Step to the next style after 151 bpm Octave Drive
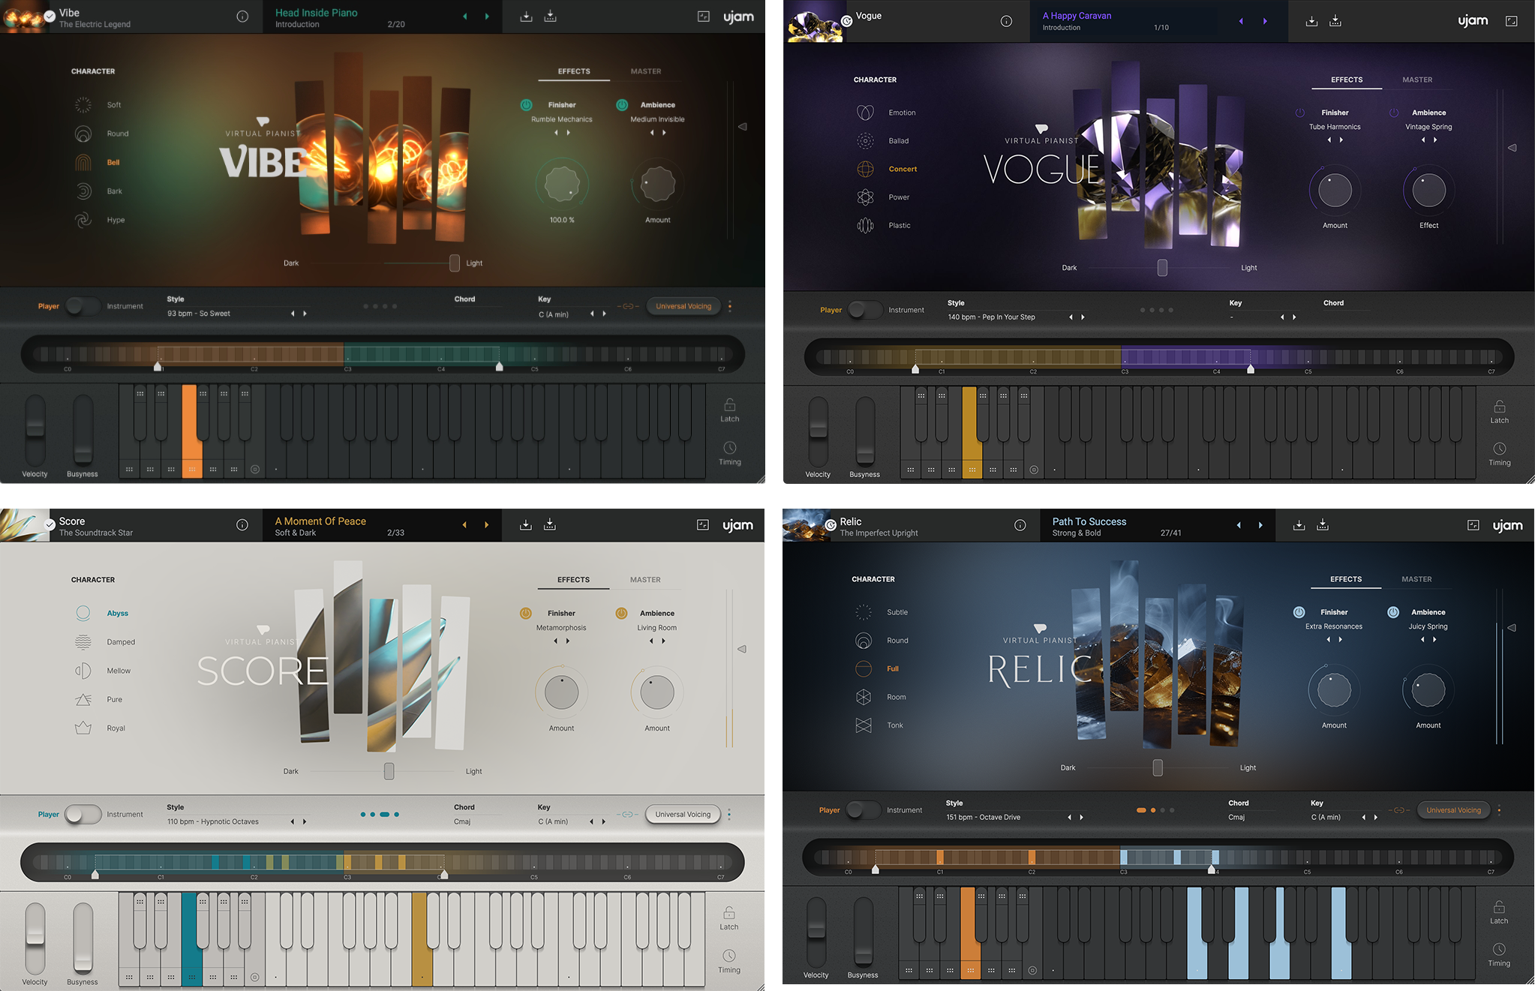This screenshot has width=1535, height=991. (x=1081, y=817)
